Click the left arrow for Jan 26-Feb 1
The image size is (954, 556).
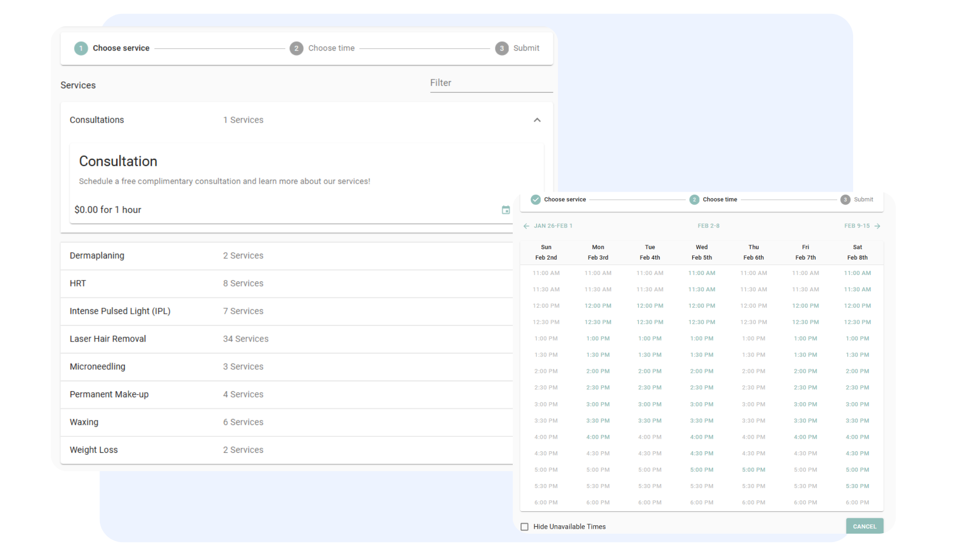pyautogui.click(x=526, y=226)
